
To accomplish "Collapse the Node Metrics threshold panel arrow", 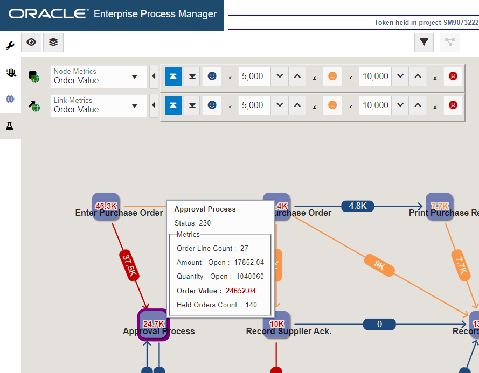I will [154, 76].
